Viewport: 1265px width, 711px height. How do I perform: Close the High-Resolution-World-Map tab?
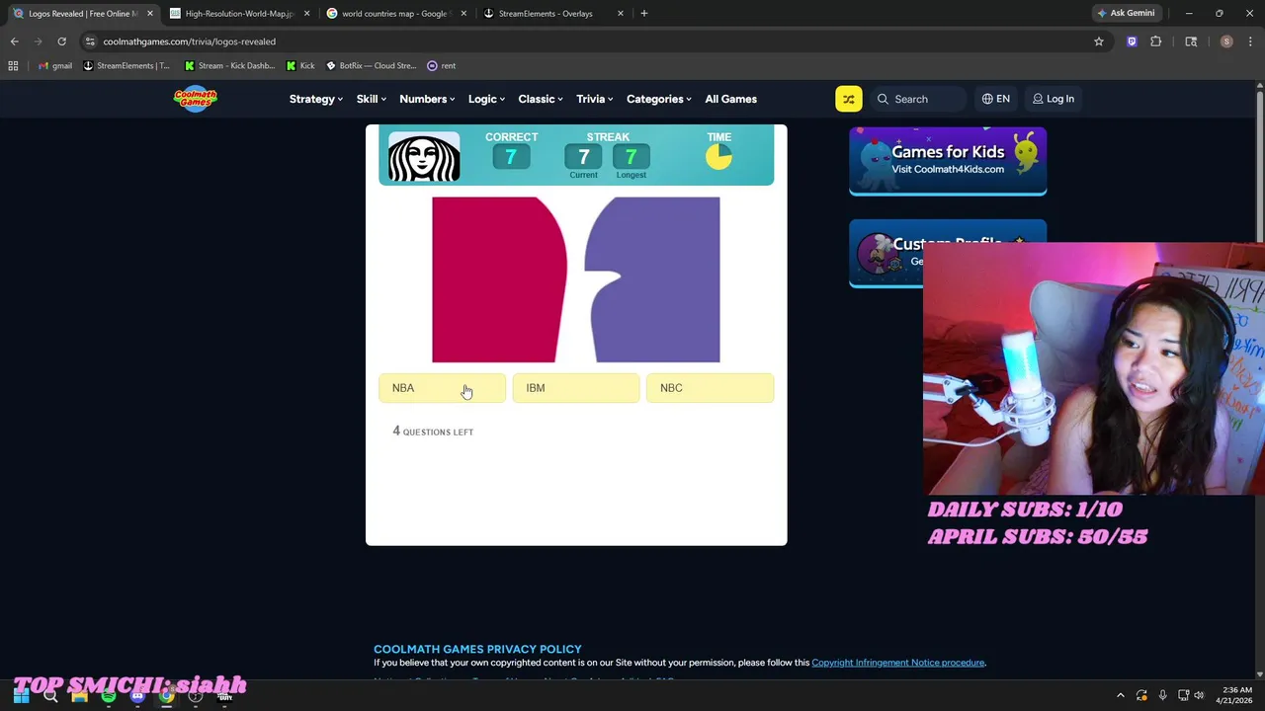307,14
